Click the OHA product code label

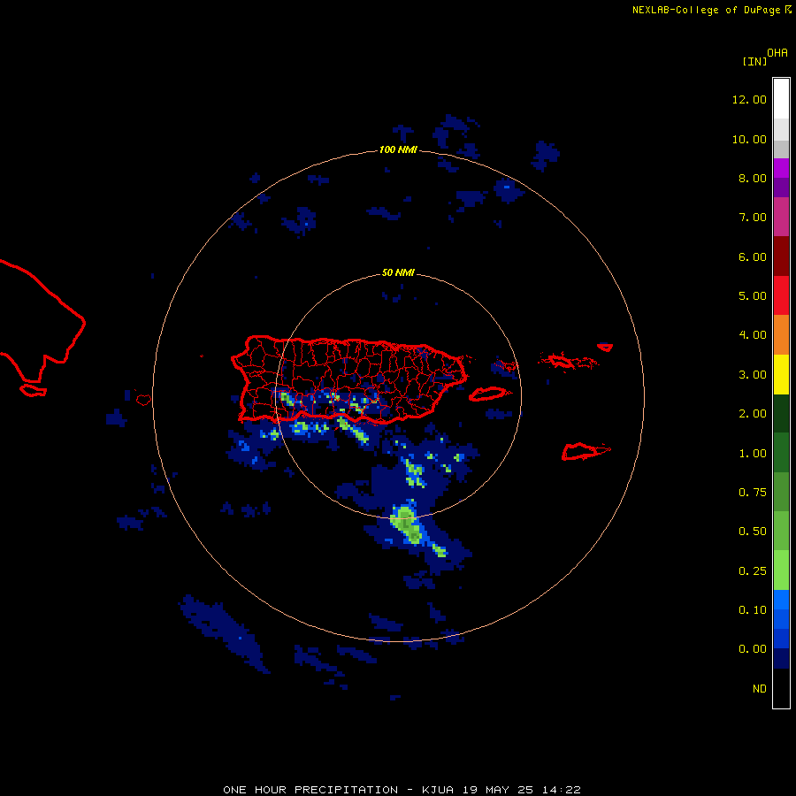777,53
